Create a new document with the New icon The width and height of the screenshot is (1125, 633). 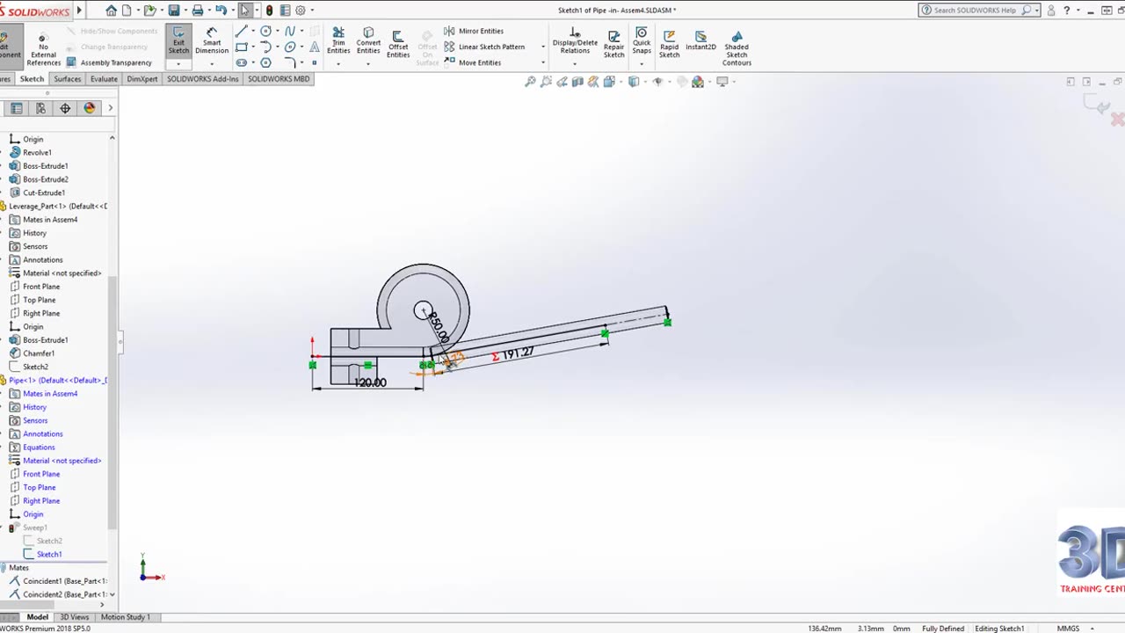[x=127, y=11]
